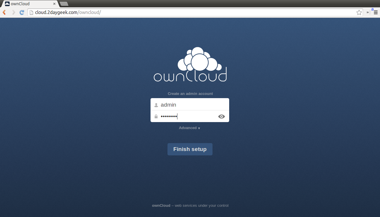Show hidden extensions via double chevron
This screenshot has height=217, width=380.
[x=367, y=12]
